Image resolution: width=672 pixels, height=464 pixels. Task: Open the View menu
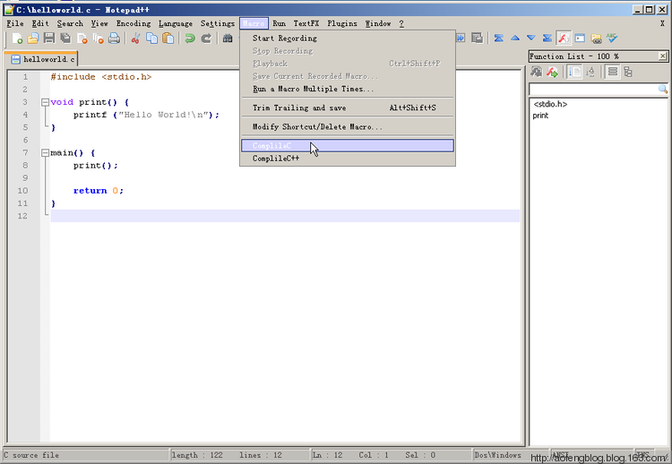99,23
